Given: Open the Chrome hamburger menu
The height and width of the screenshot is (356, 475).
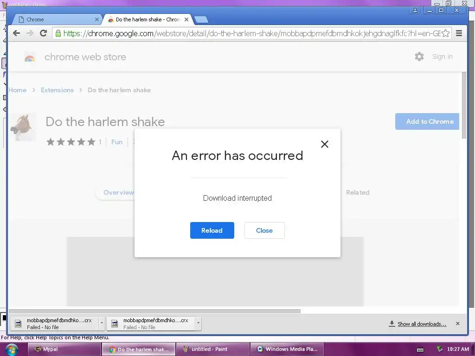Looking at the screenshot, I should click(x=459, y=33).
